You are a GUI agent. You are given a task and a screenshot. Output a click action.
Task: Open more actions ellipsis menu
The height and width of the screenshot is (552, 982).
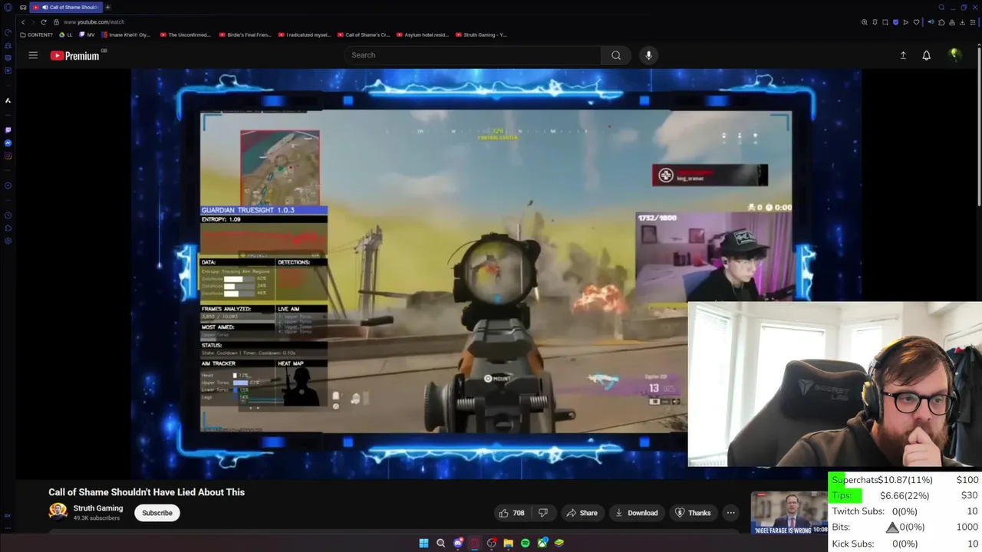pyautogui.click(x=730, y=513)
